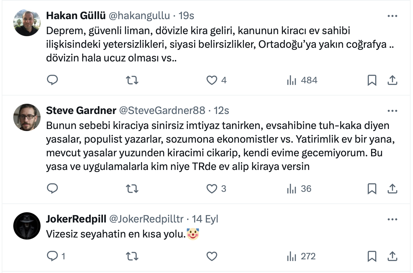
Task: Share JokerRedpill's tweet
Action: click(392, 256)
